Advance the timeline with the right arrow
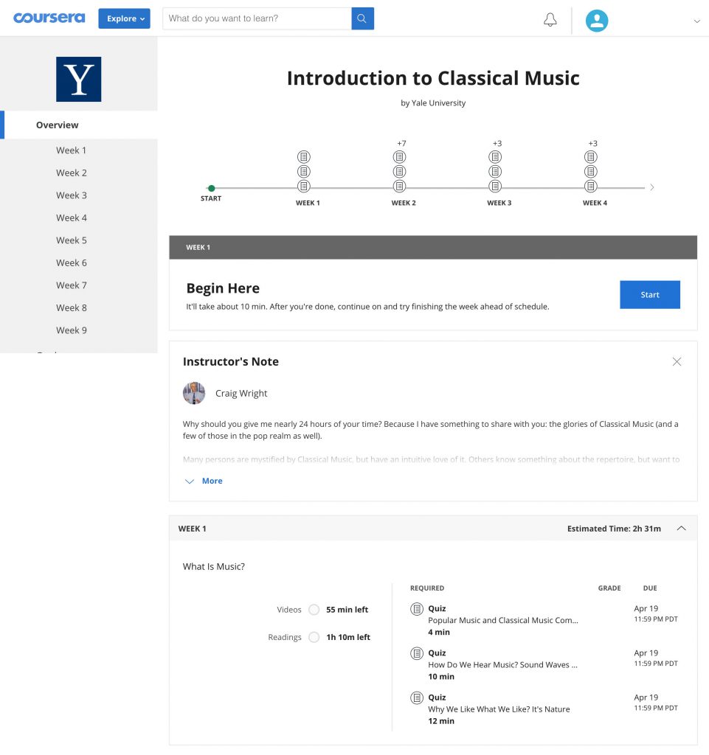This screenshot has height=755, width=709. pyautogui.click(x=651, y=187)
